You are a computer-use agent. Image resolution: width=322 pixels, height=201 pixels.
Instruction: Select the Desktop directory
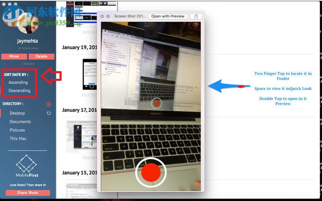click(17, 113)
